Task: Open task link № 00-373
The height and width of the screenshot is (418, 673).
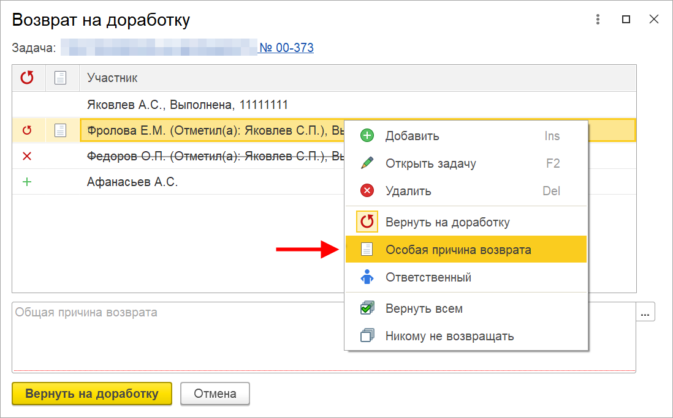Action: click(x=286, y=48)
